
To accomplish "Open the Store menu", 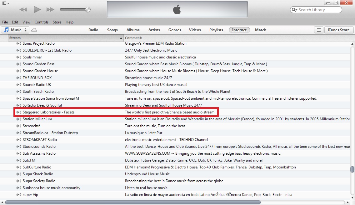I will click(x=57, y=22).
